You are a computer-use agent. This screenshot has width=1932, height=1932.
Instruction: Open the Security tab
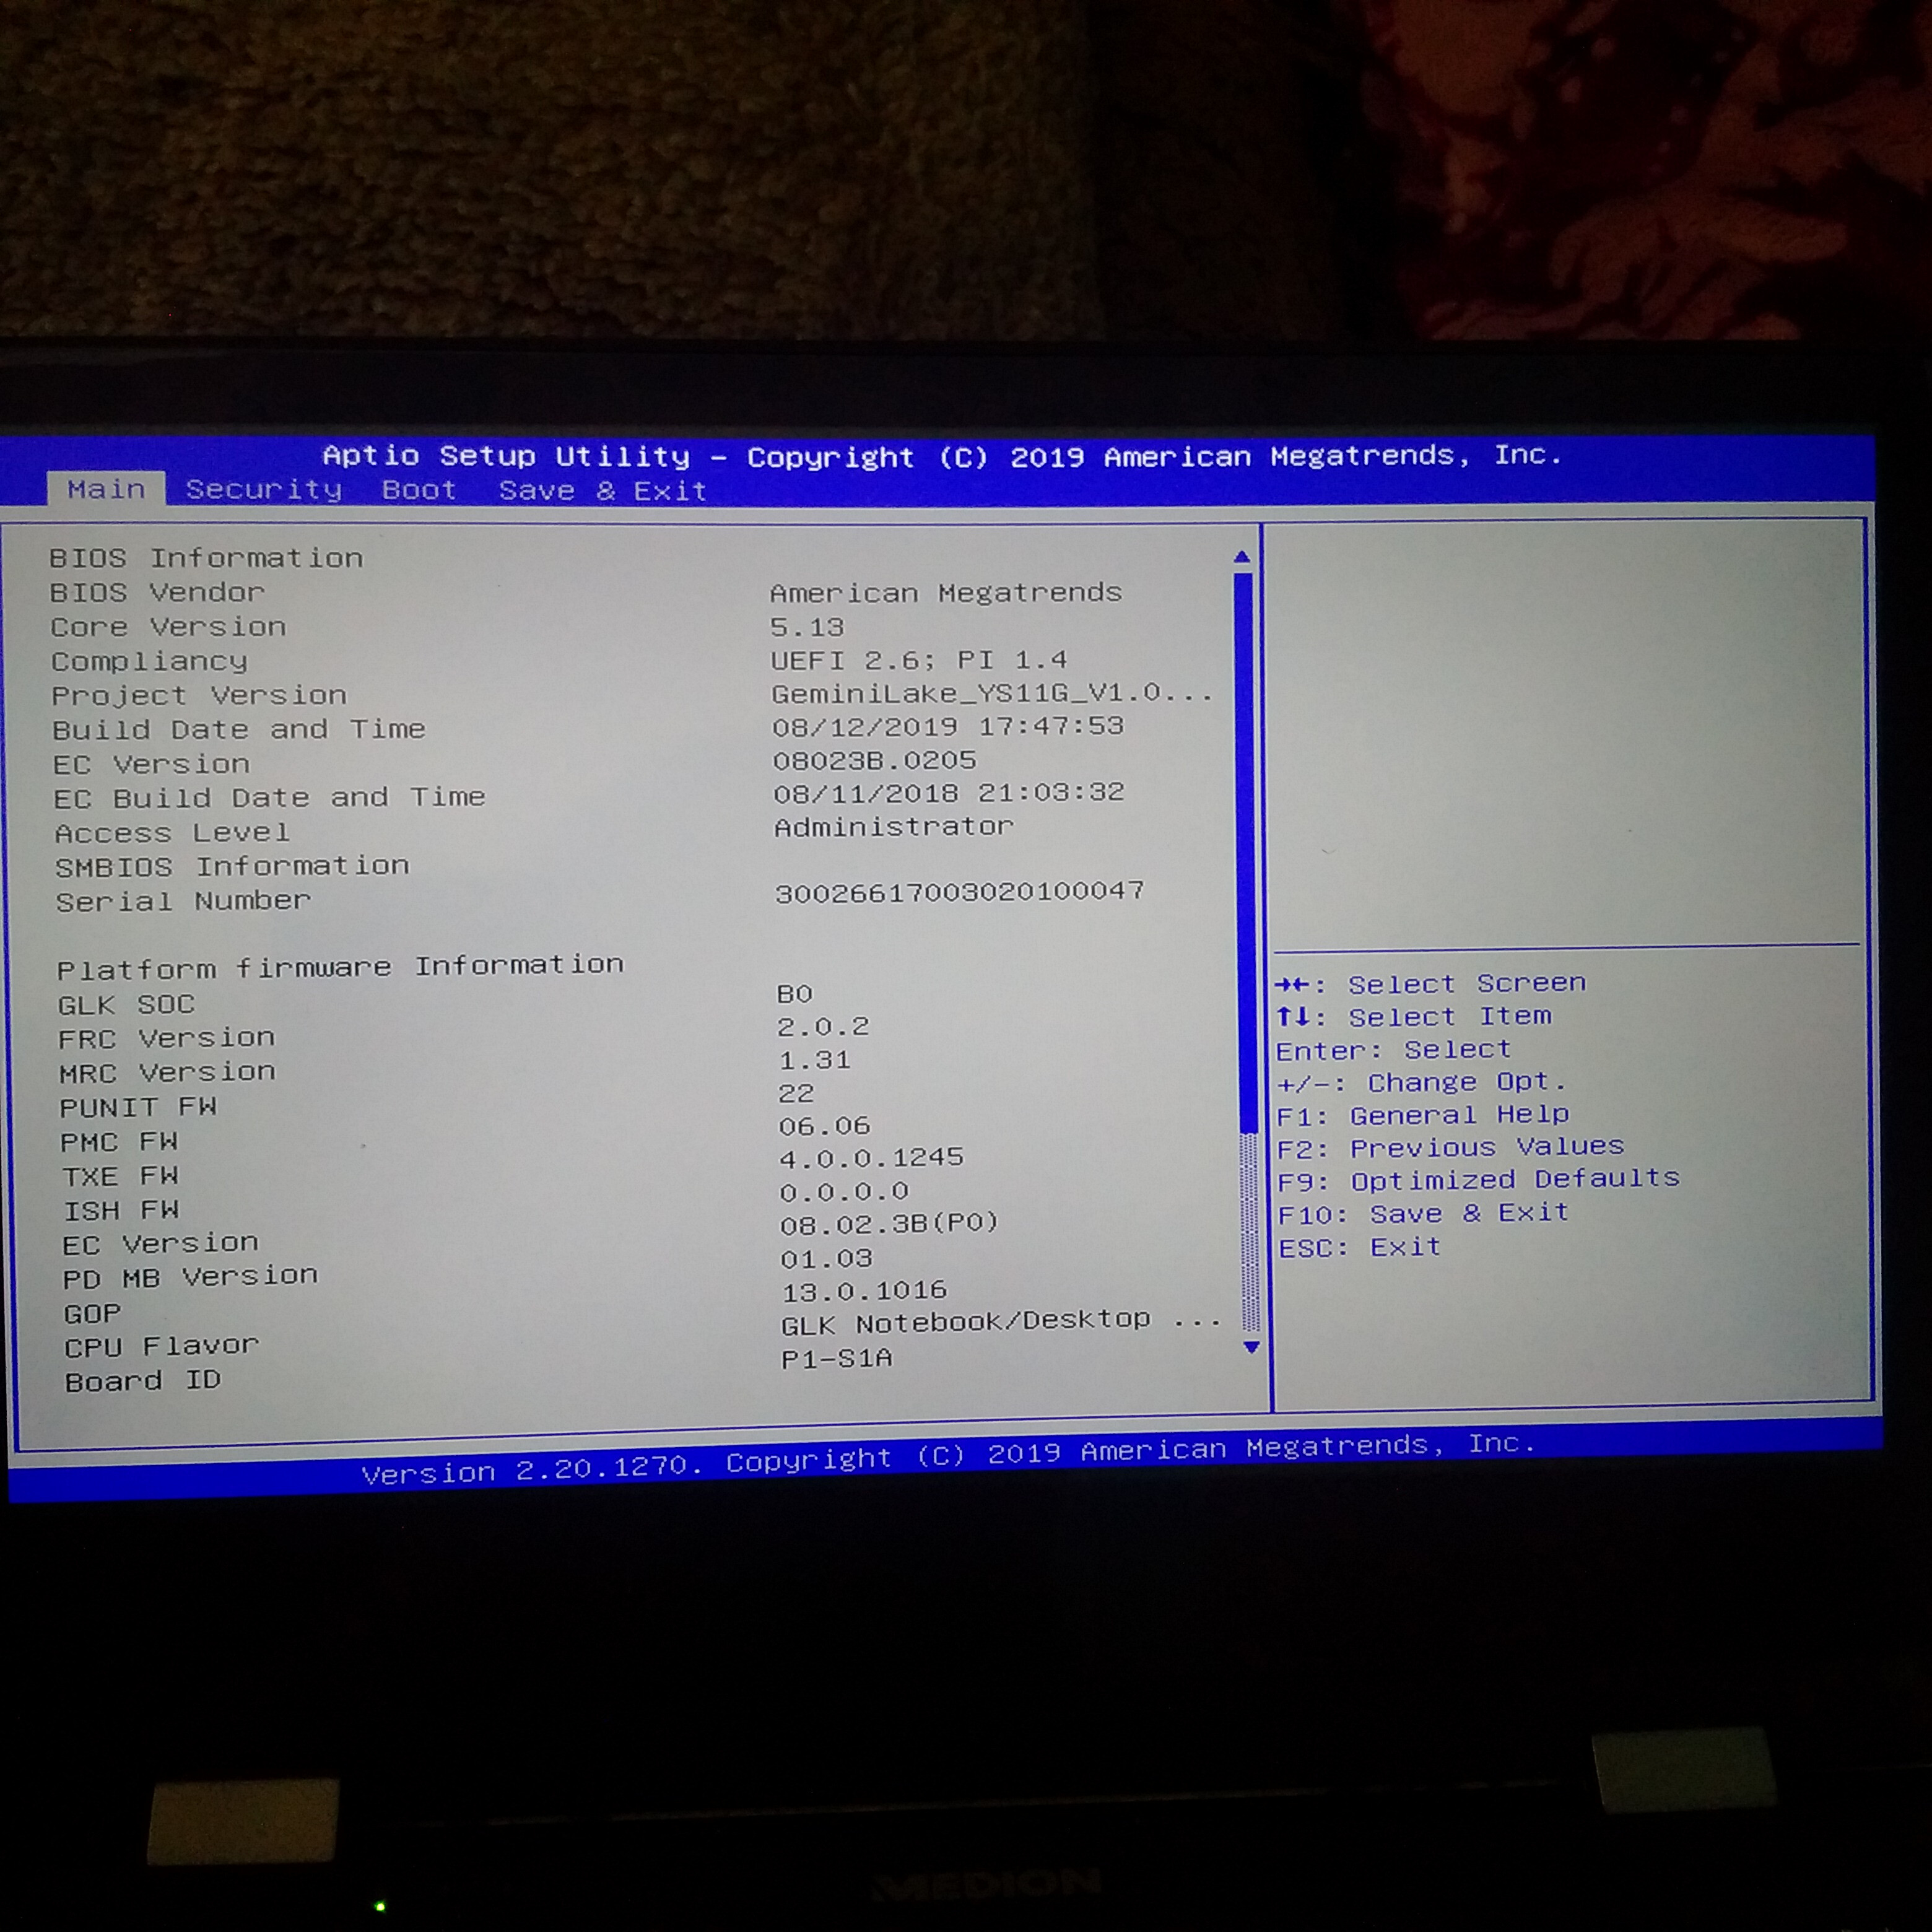264,489
